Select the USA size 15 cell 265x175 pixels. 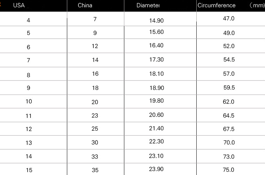pos(29,170)
